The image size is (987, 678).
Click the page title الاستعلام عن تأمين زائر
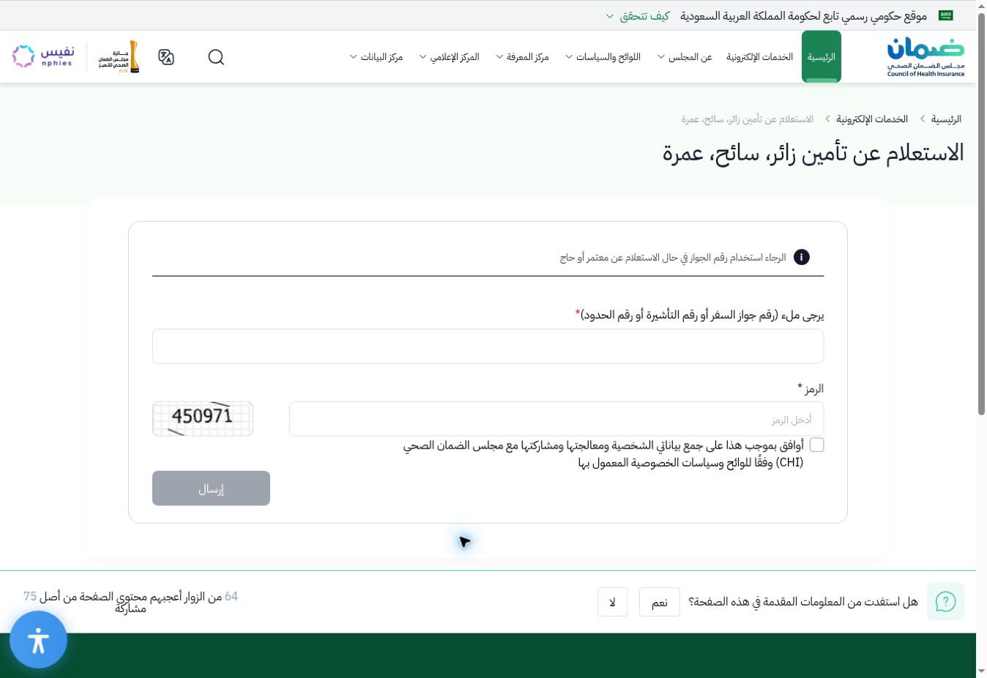click(813, 153)
